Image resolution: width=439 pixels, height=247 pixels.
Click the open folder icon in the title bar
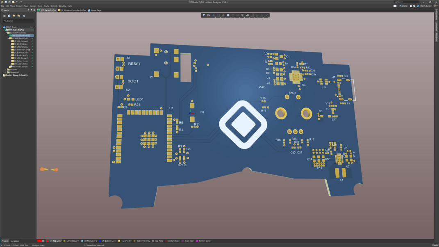click(x=13, y=2)
